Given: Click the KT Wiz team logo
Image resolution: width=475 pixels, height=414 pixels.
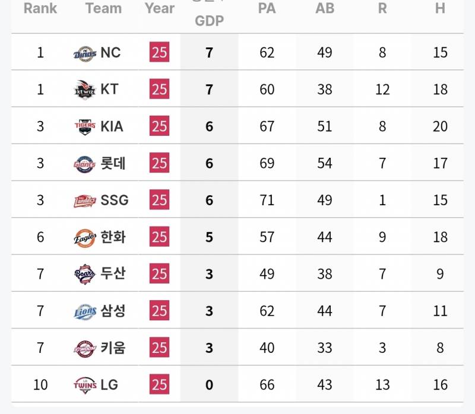Looking at the screenshot, I should tap(84, 90).
